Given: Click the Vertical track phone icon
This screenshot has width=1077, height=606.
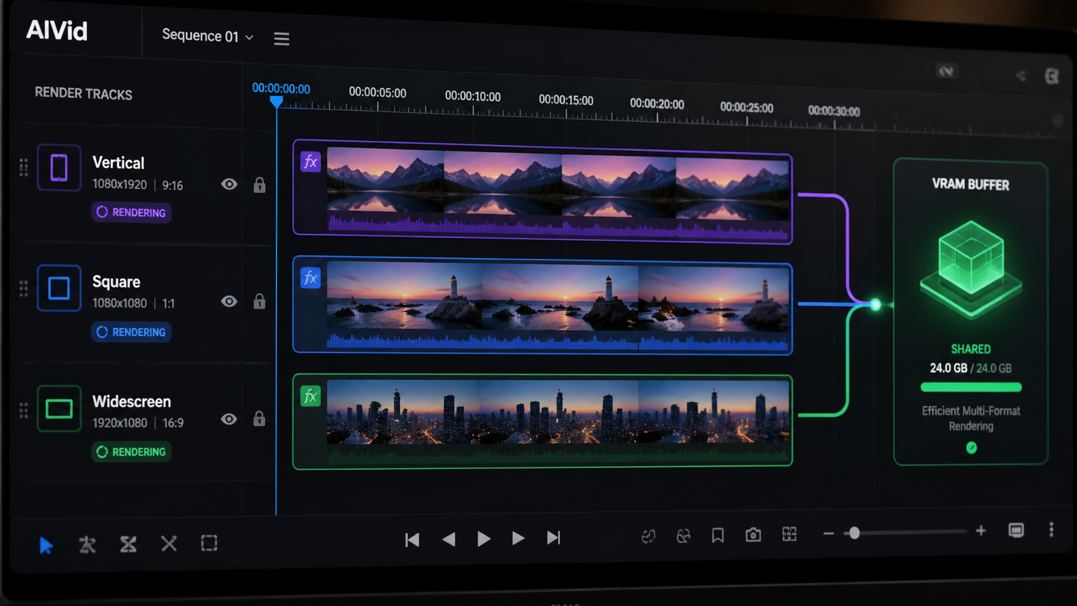Looking at the screenshot, I should tap(59, 167).
